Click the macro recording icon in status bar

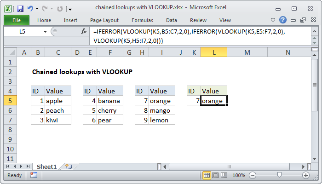tap(34, 175)
